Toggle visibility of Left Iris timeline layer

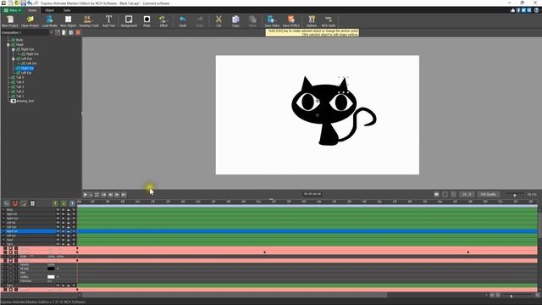(x=58, y=223)
